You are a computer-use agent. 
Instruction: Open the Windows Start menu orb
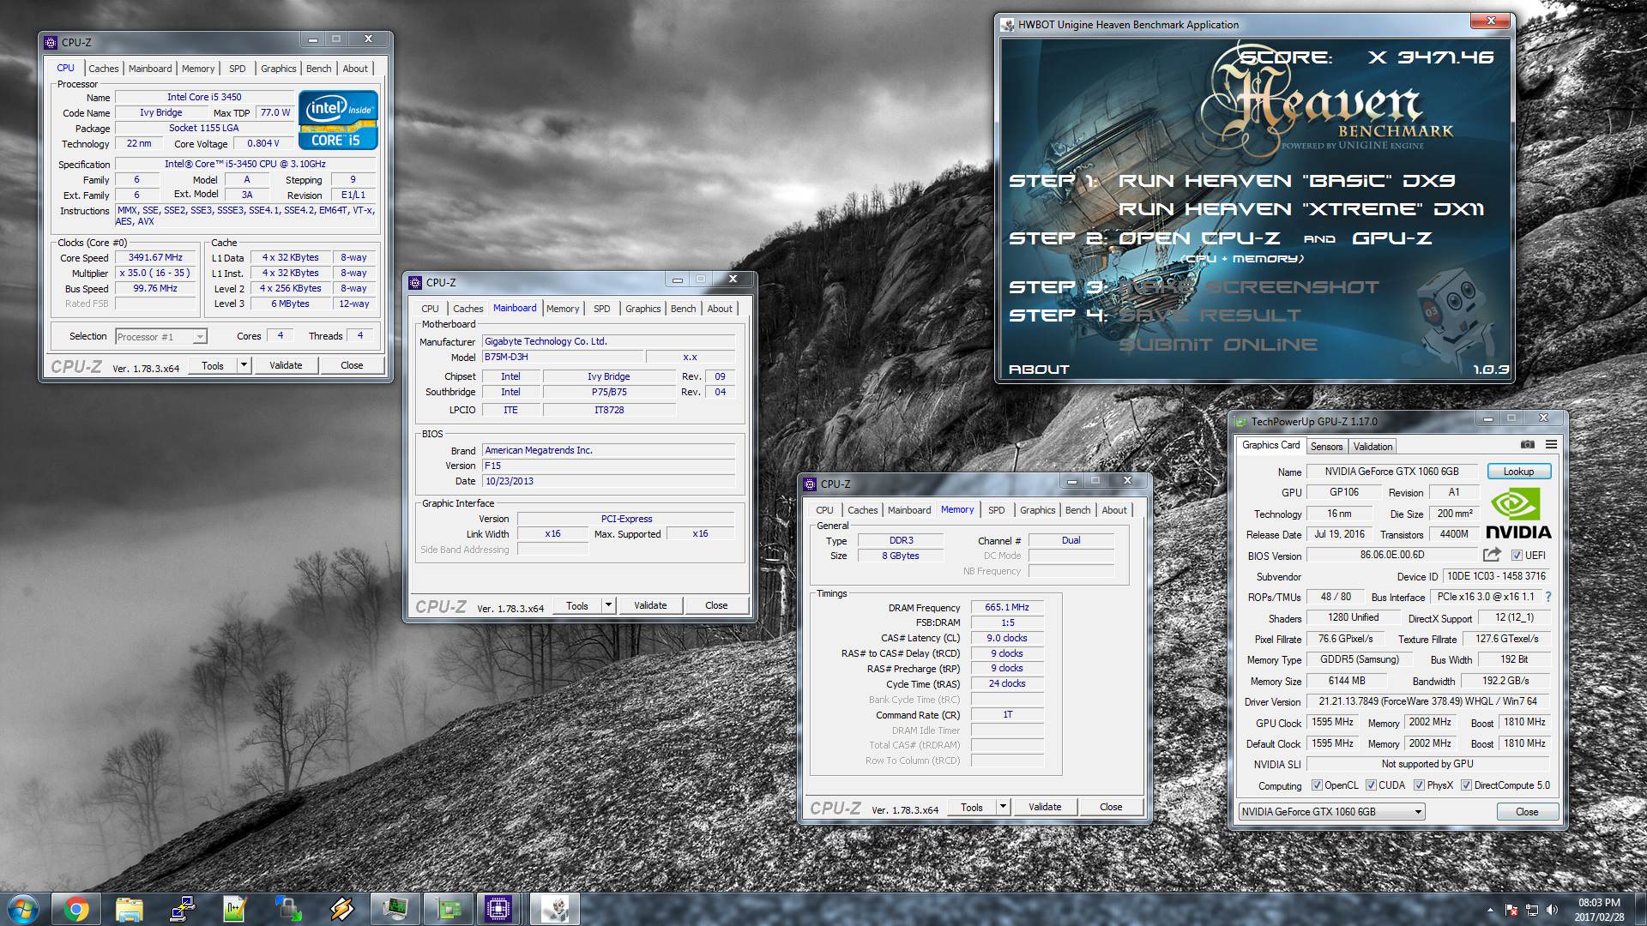point(23,909)
